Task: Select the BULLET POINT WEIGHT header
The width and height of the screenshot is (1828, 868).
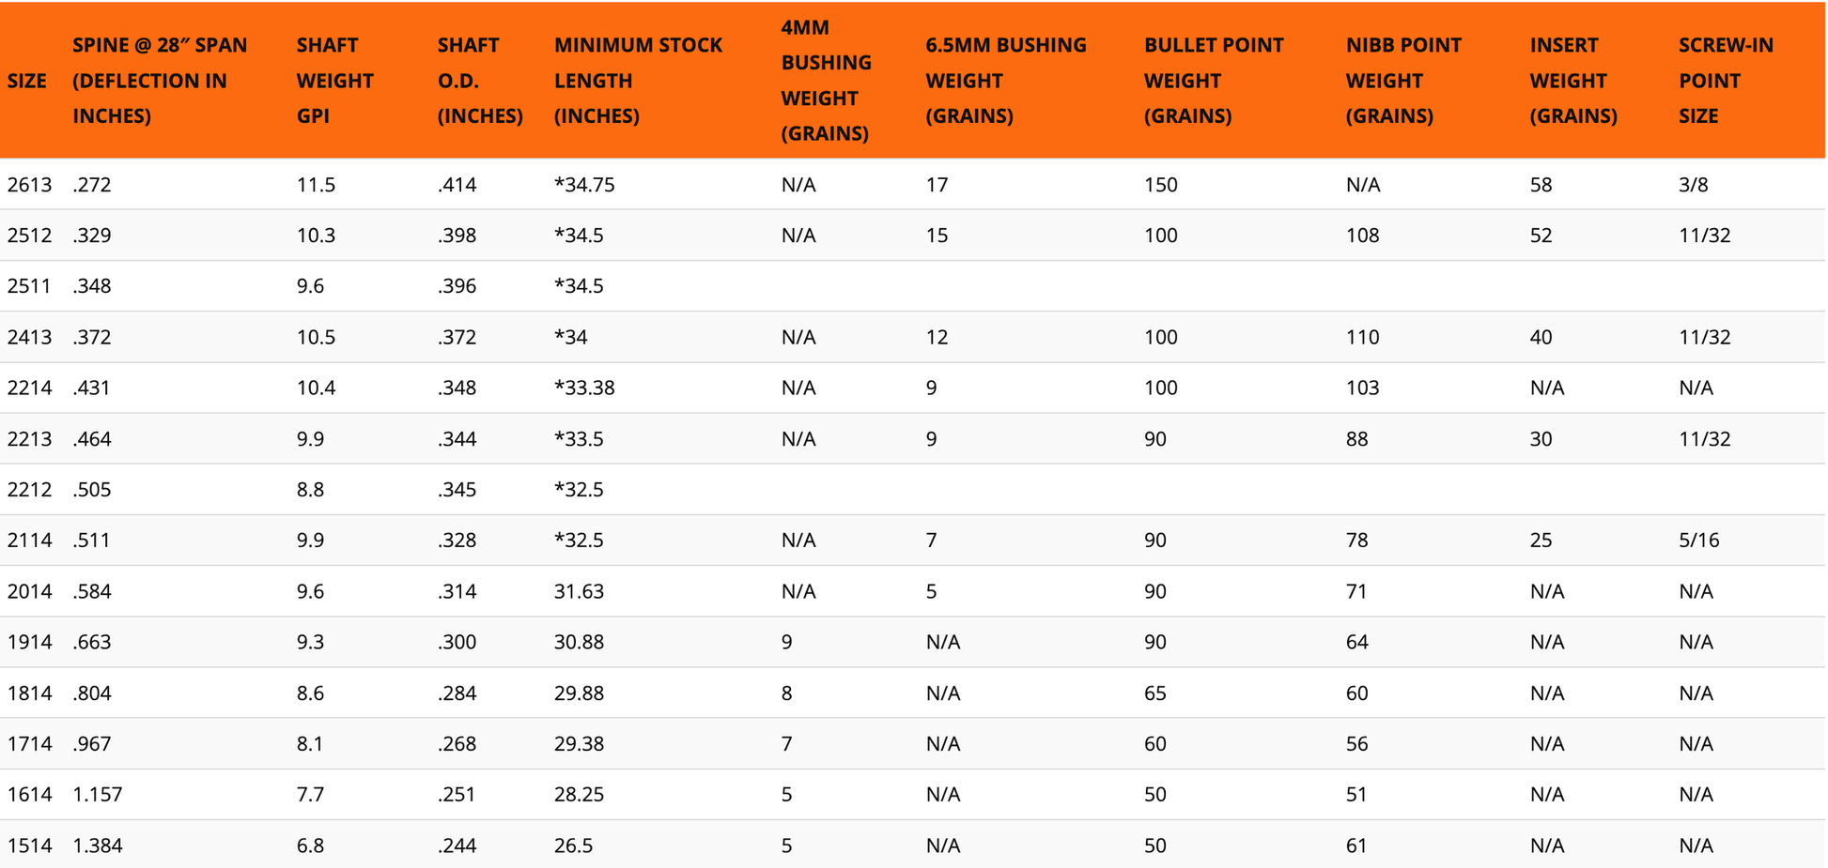Action: click(x=1214, y=81)
